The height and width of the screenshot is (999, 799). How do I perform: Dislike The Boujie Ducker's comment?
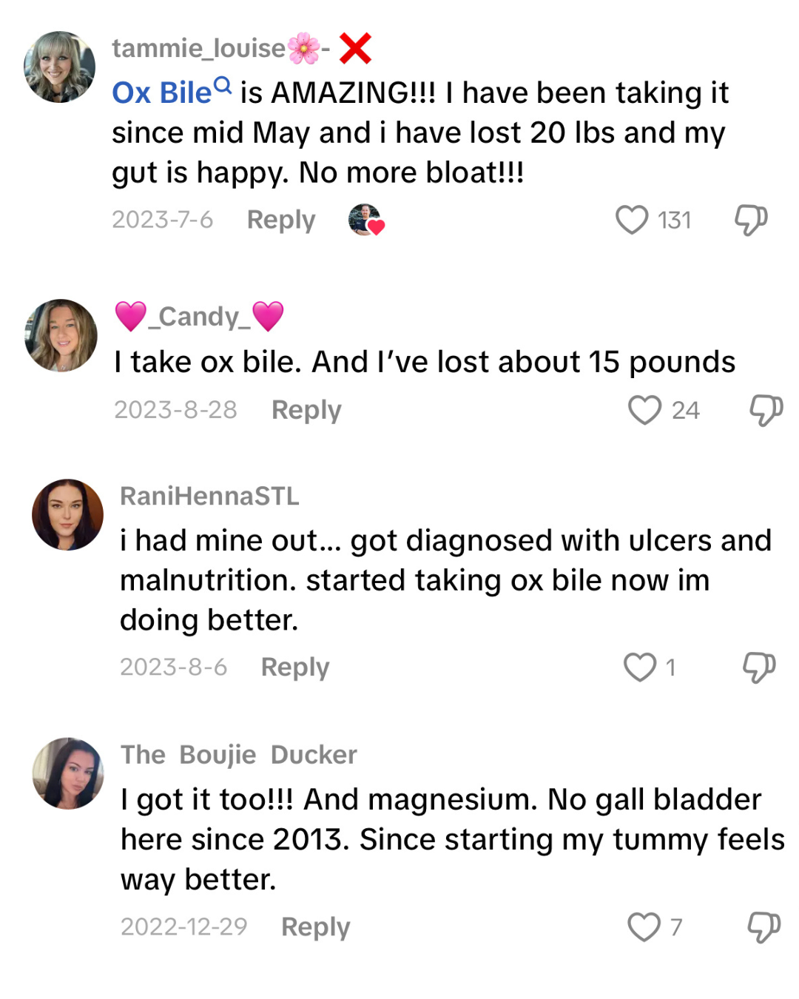click(x=763, y=926)
